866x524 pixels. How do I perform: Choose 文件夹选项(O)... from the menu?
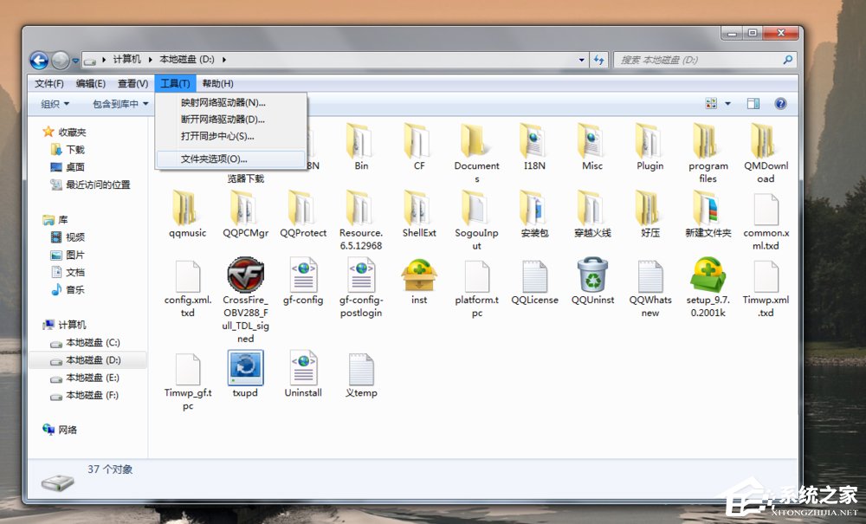tap(214, 159)
